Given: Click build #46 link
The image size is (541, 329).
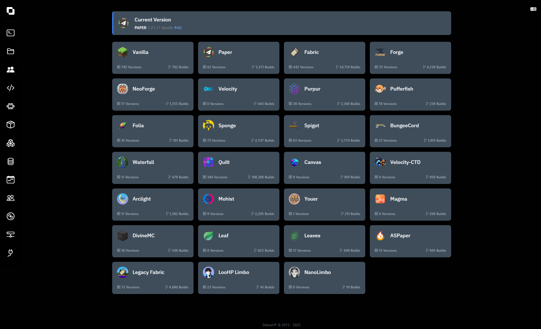Looking at the screenshot, I should (x=177, y=28).
